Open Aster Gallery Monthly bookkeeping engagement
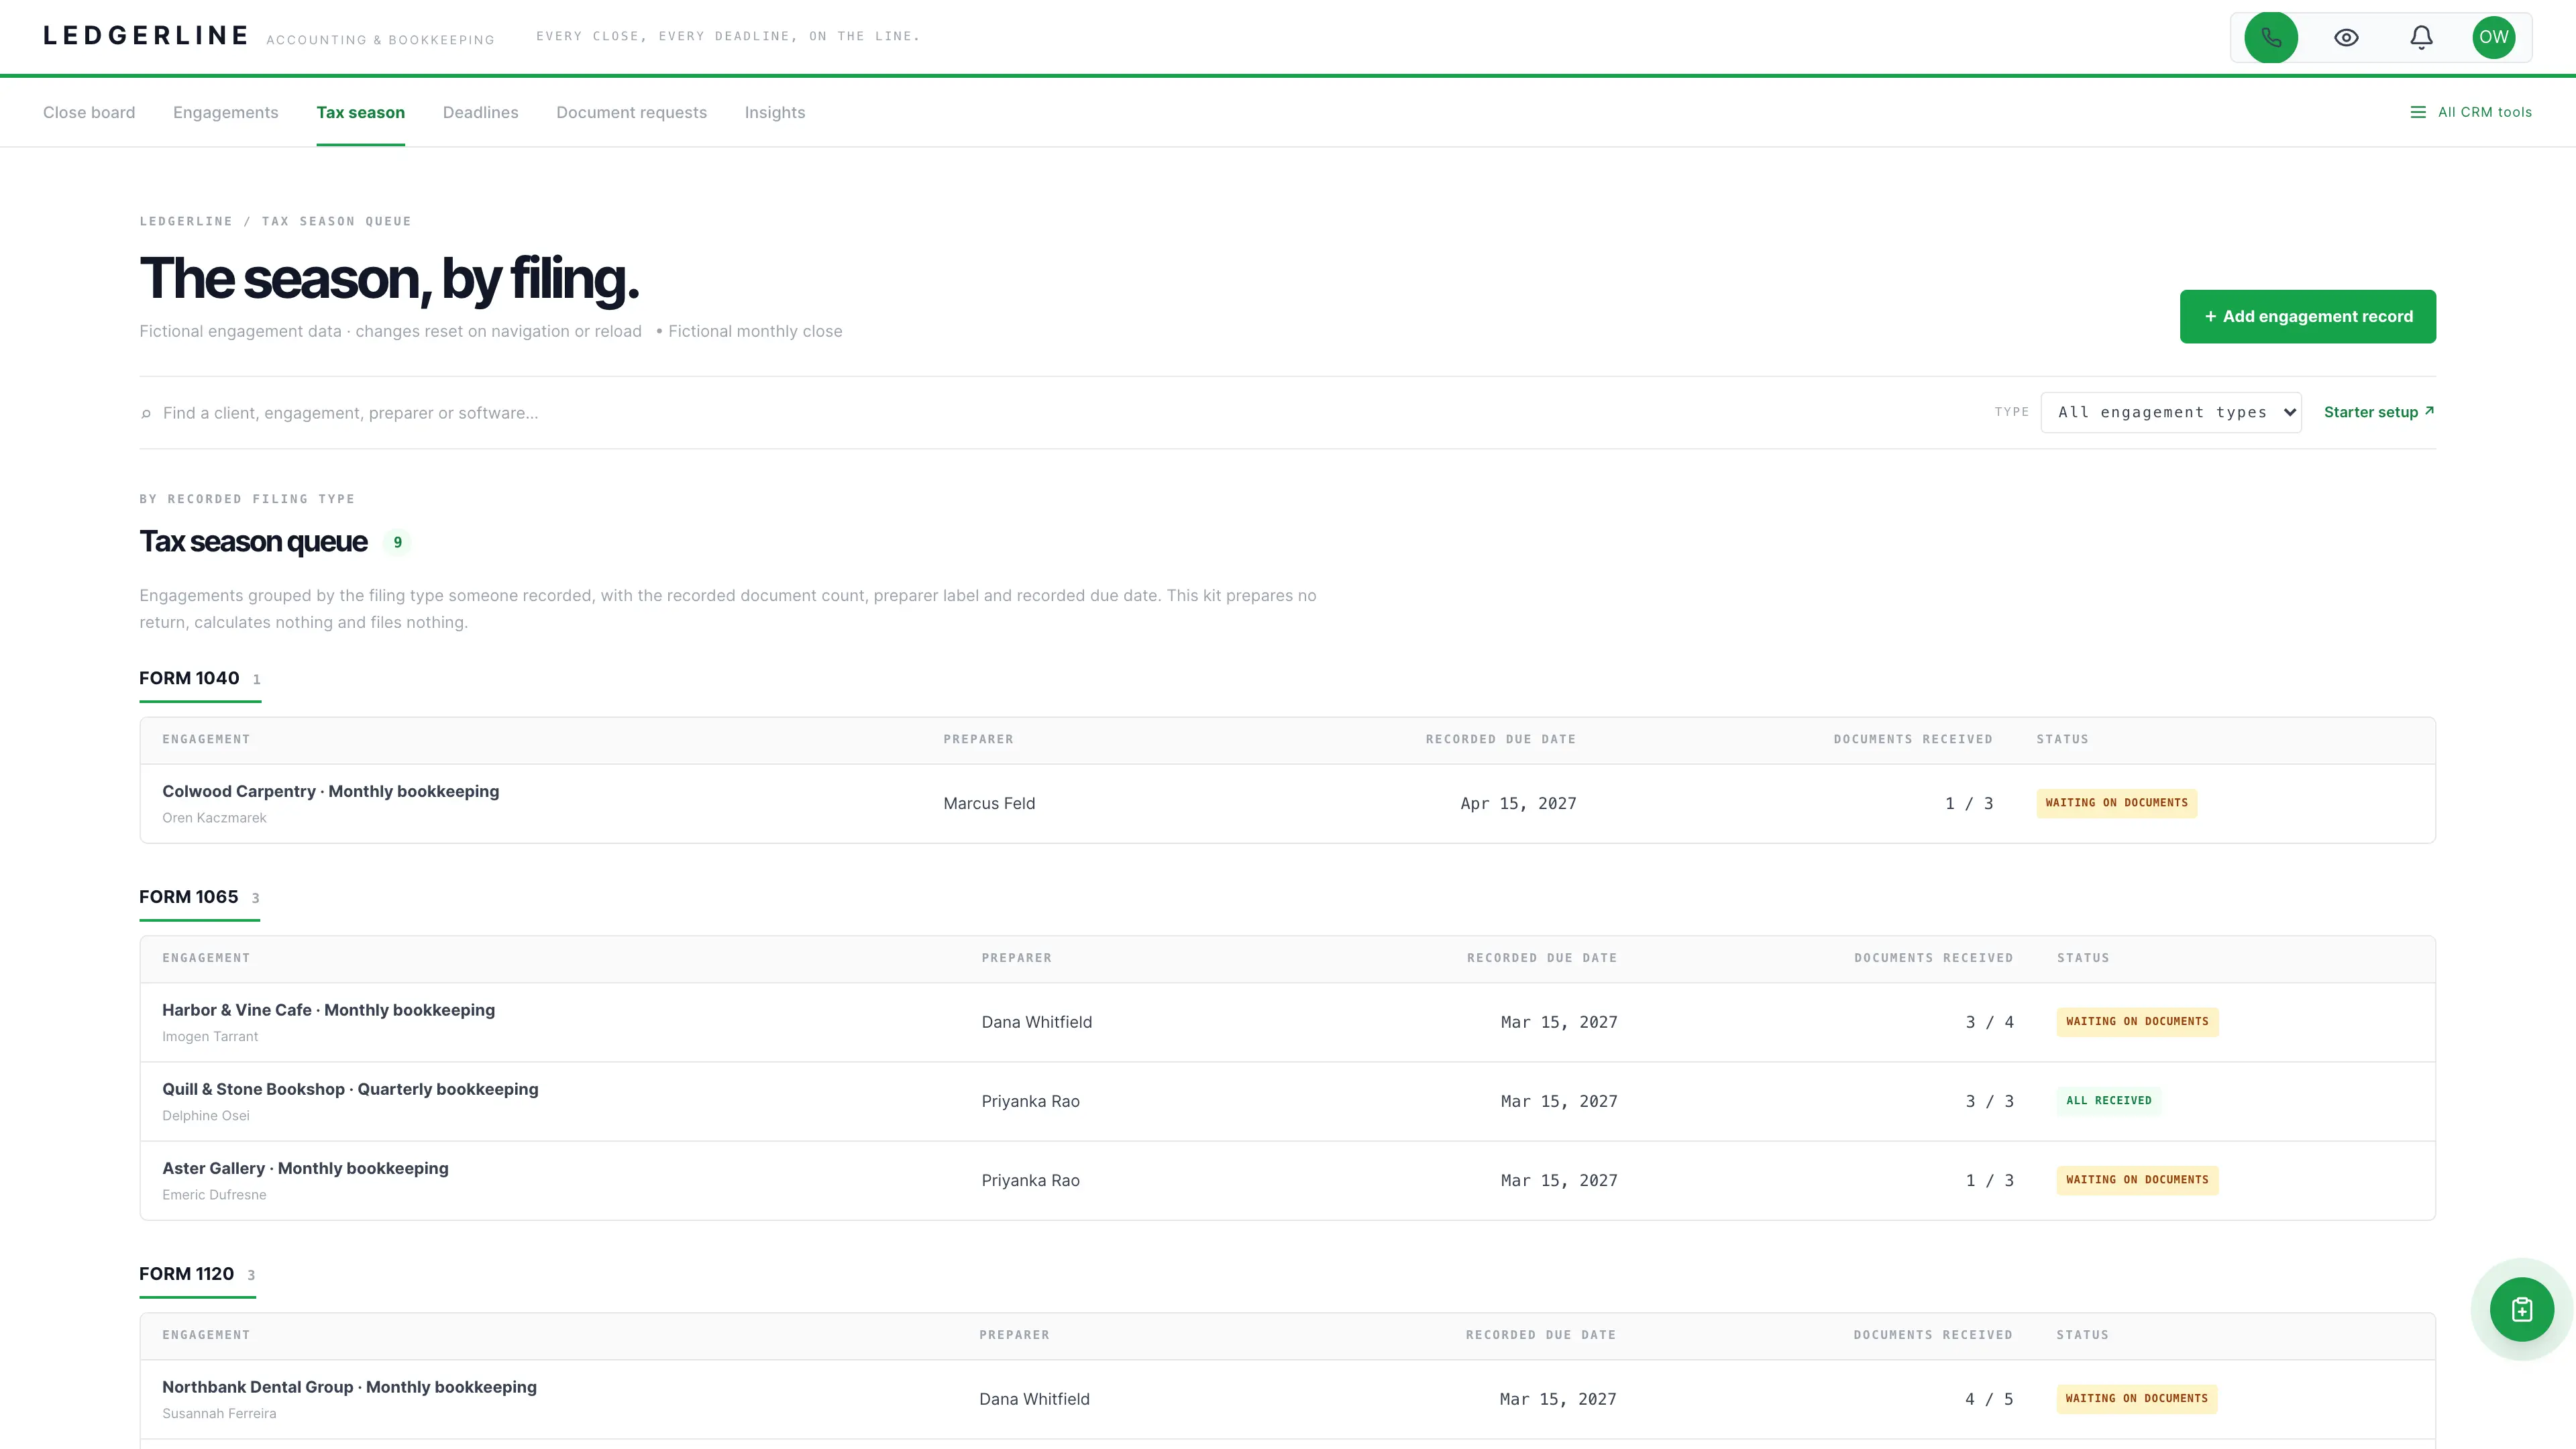Image resolution: width=2576 pixels, height=1449 pixels. pyautogui.click(x=305, y=1168)
